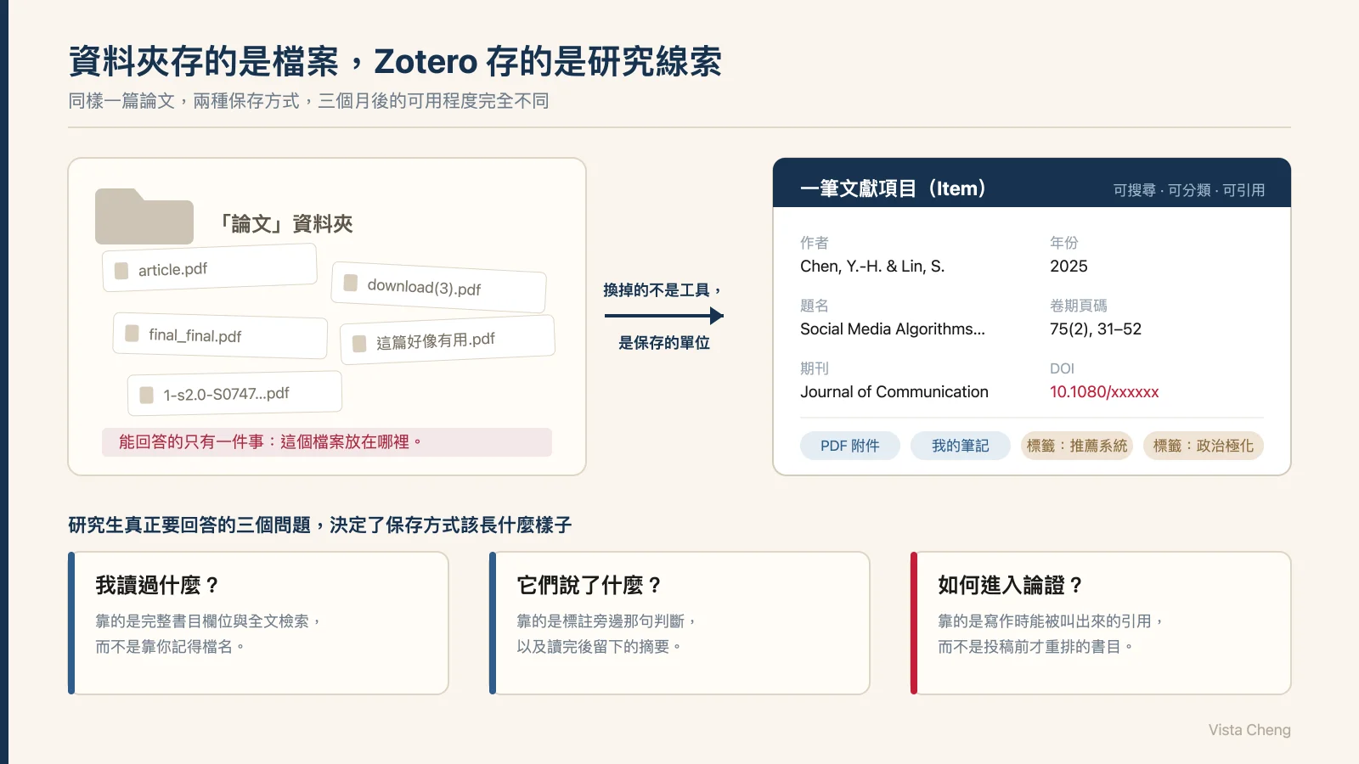Image resolution: width=1359 pixels, height=764 pixels.
Task: Click the title Social Media Algorithms...
Action: coord(893,329)
